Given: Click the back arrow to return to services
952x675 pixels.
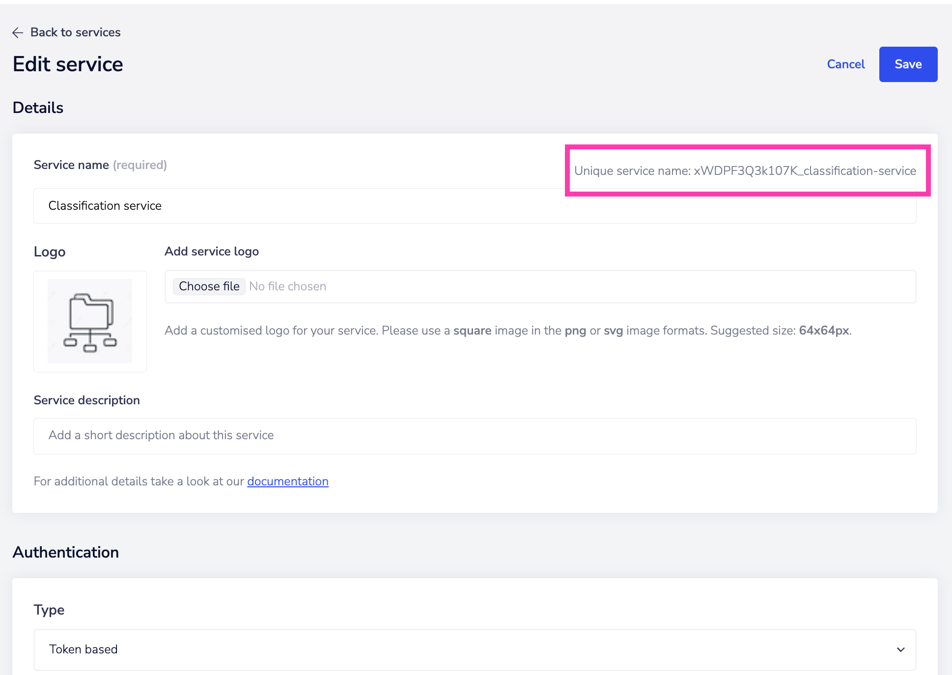Looking at the screenshot, I should tap(18, 32).
